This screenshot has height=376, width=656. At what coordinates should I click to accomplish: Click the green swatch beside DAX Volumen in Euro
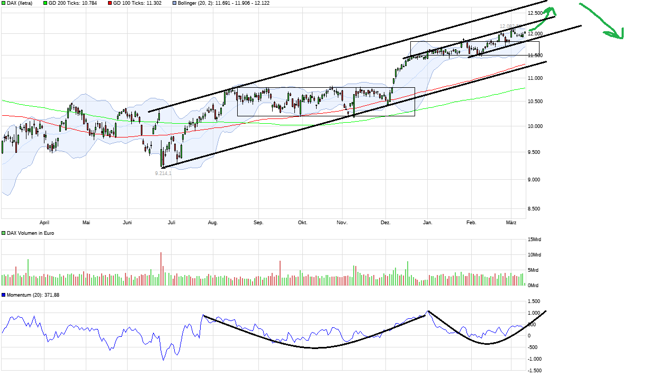(4, 233)
